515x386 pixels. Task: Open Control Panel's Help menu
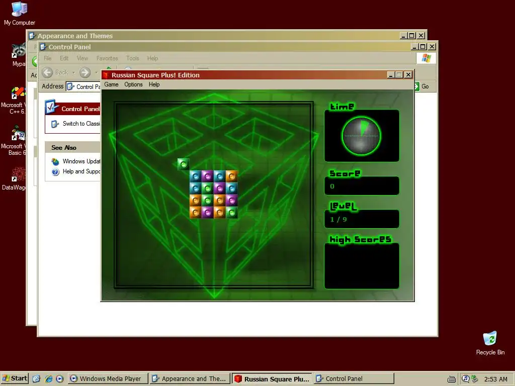(152, 58)
